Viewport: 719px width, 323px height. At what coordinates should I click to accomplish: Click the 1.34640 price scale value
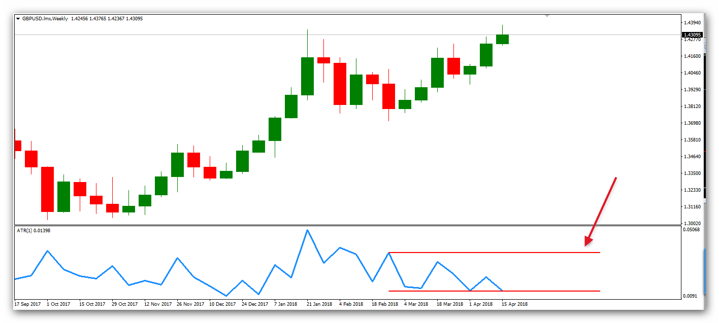pos(693,157)
